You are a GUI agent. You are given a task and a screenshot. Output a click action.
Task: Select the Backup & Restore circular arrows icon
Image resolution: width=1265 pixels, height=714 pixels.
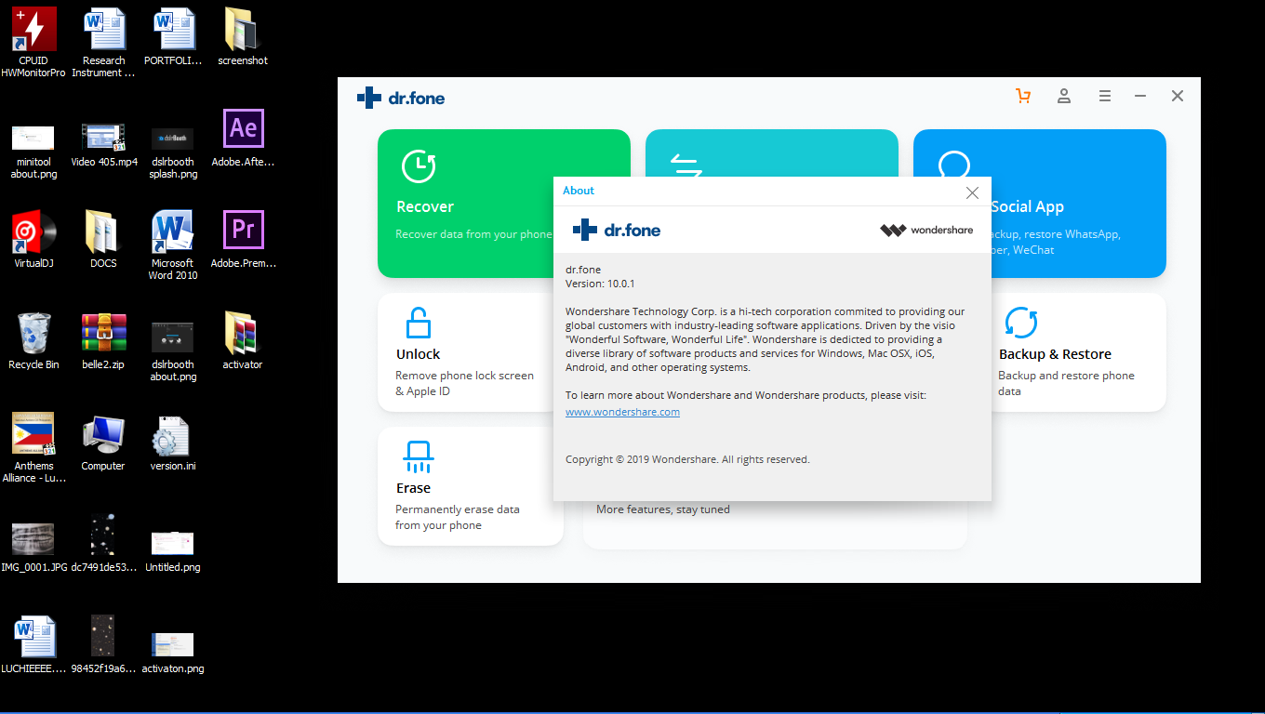(x=1021, y=323)
